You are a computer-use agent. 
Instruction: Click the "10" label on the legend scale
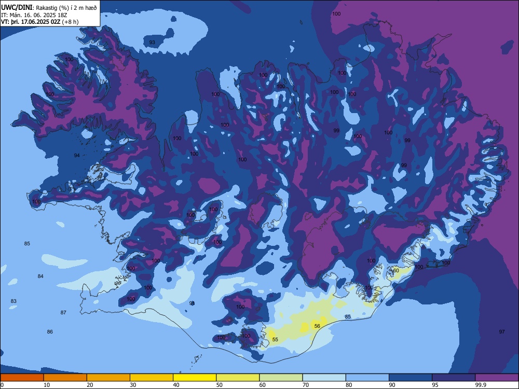(47, 385)
